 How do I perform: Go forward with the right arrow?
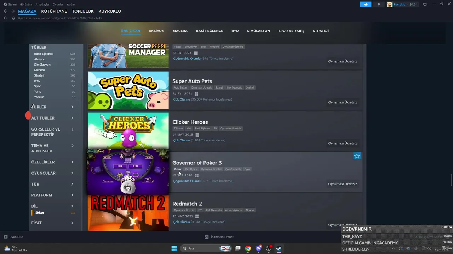13,11
